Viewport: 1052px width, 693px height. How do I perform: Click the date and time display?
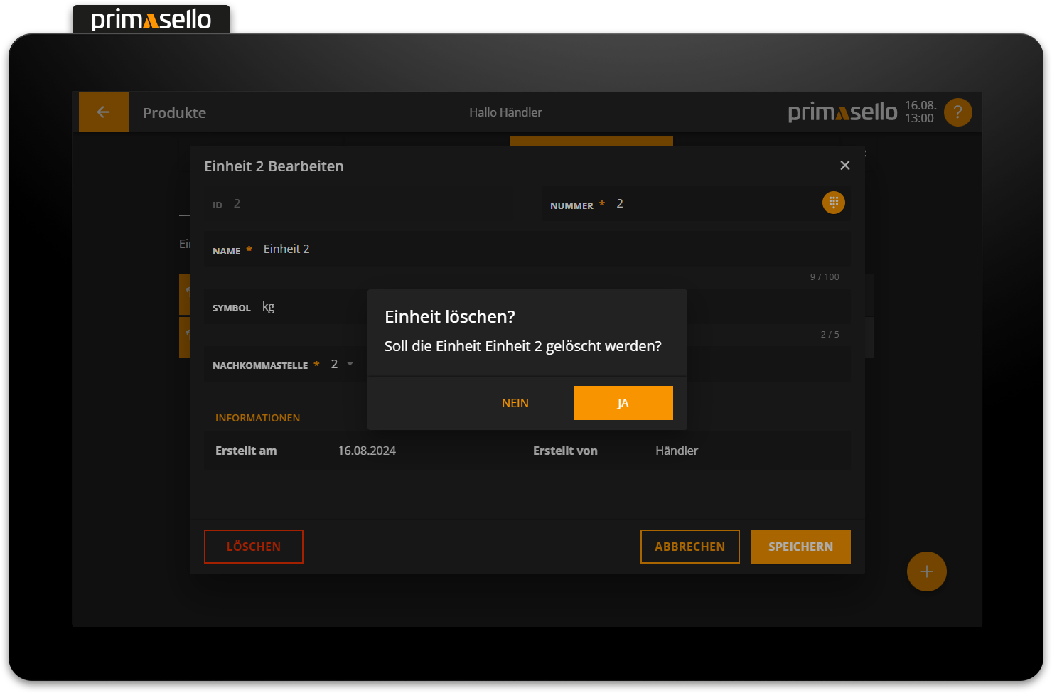[x=920, y=112]
